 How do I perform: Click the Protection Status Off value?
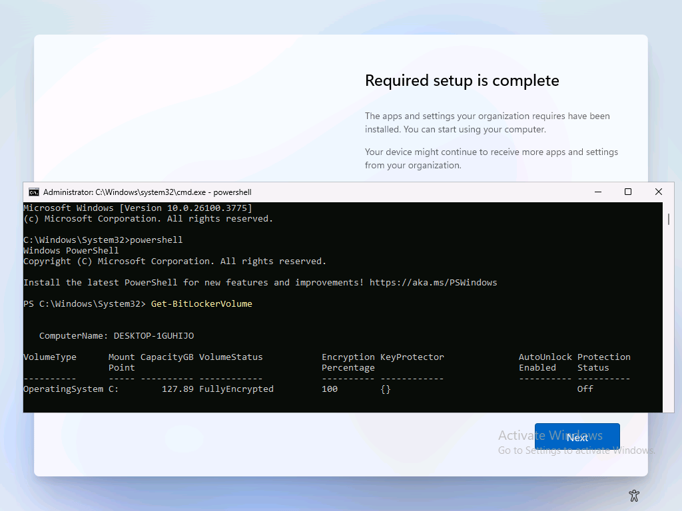click(585, 389)
